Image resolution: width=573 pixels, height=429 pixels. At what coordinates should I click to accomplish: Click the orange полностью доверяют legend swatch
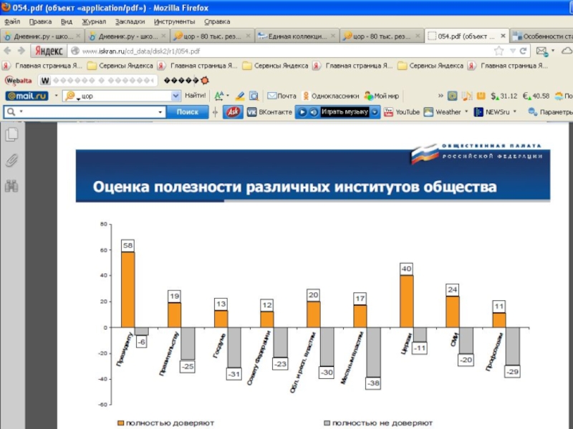(x=120, y=423)
